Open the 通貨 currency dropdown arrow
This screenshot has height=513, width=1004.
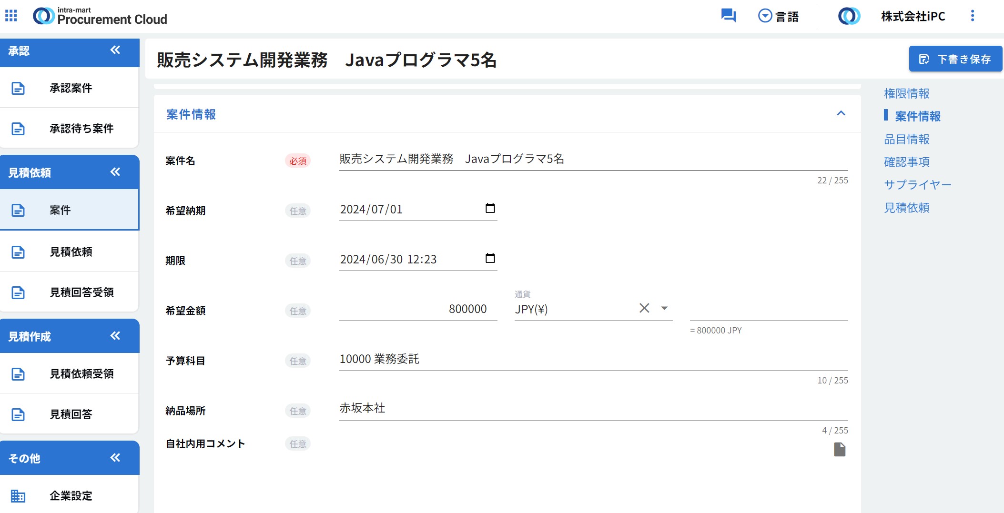(x=664, y=308)
